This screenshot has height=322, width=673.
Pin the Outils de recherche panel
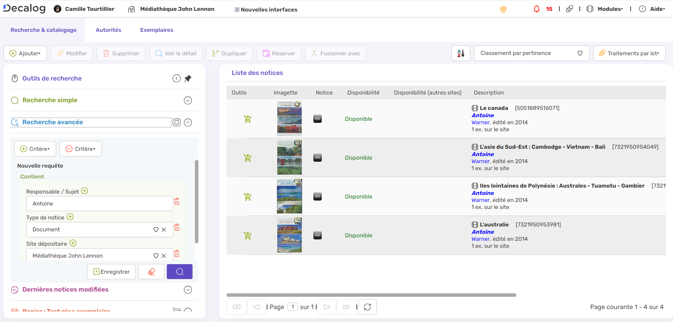pyautogui.click(x=188, y=78)
